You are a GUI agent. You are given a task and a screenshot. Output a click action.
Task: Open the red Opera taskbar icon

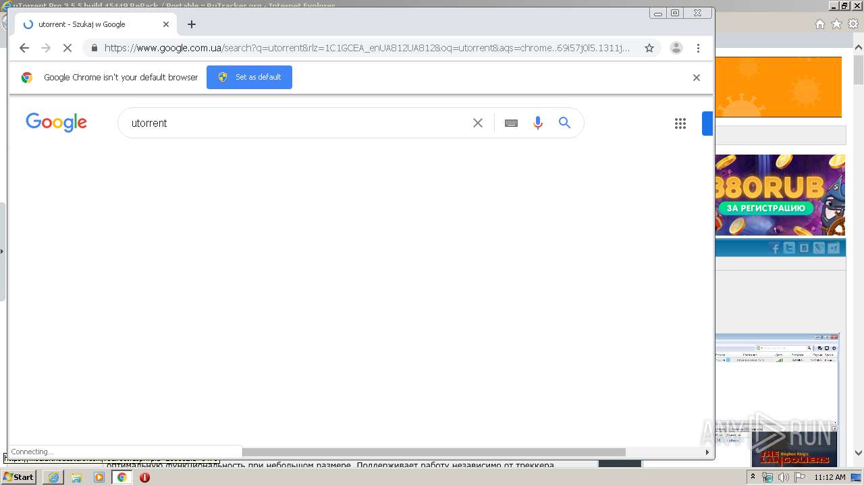pos(144,477)
